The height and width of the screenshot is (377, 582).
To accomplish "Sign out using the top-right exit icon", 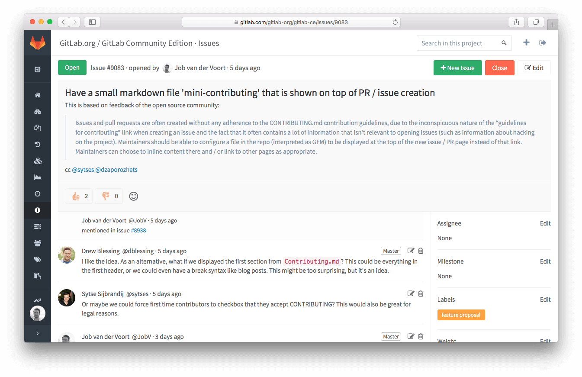I will [x=543, y=42].
